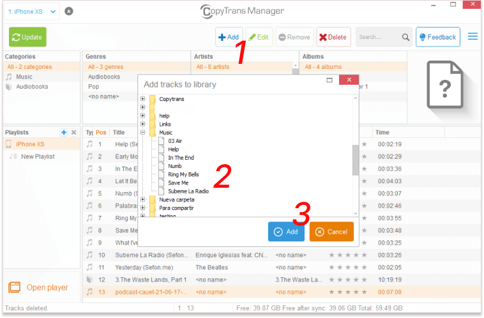Expand the help folder
Image resolution: width=484 pixels, height=318 pixels.
(142, 116)
